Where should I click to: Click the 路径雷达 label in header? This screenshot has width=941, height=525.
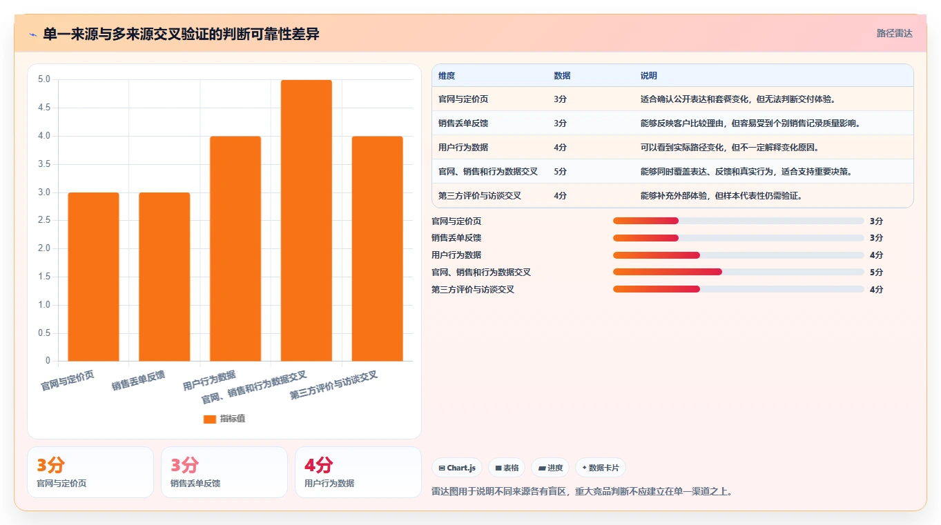pyautogui.click(x=895, y=33)
